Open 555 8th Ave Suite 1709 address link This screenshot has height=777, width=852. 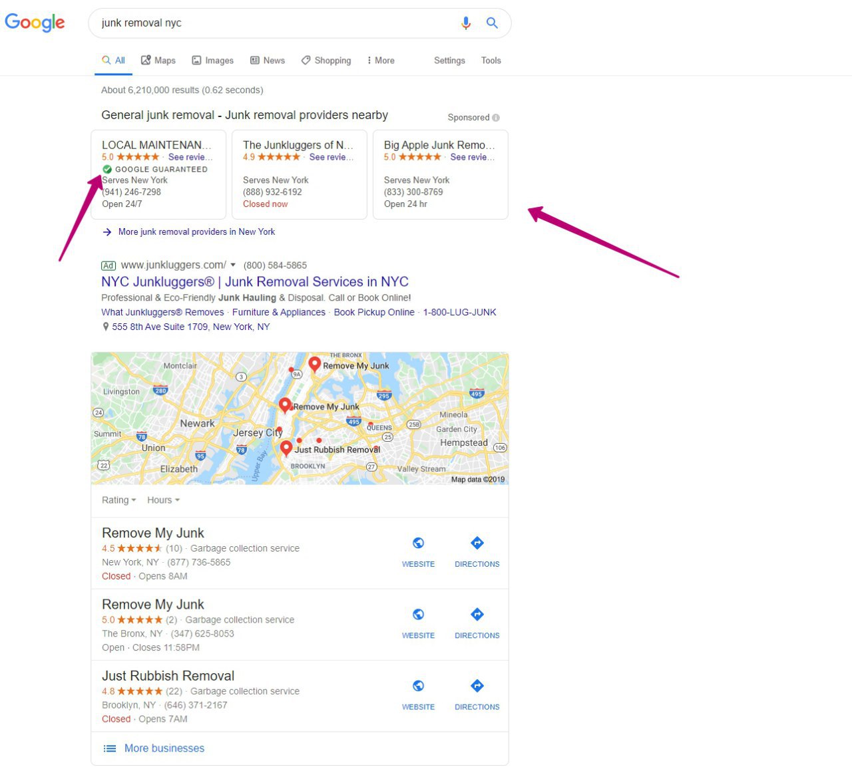tap(191, 327)
